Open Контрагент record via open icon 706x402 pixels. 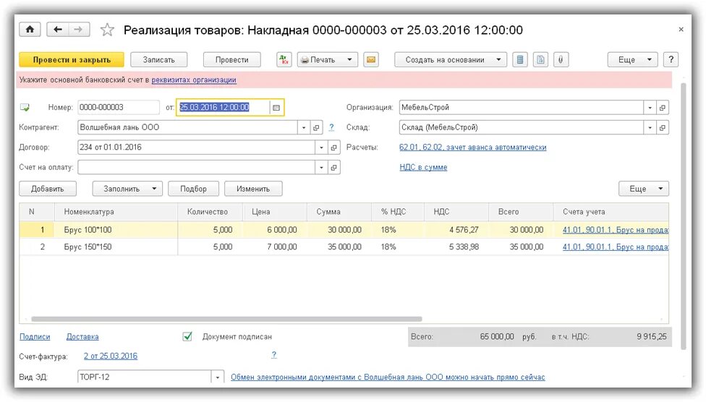click(x=316, y=127)
